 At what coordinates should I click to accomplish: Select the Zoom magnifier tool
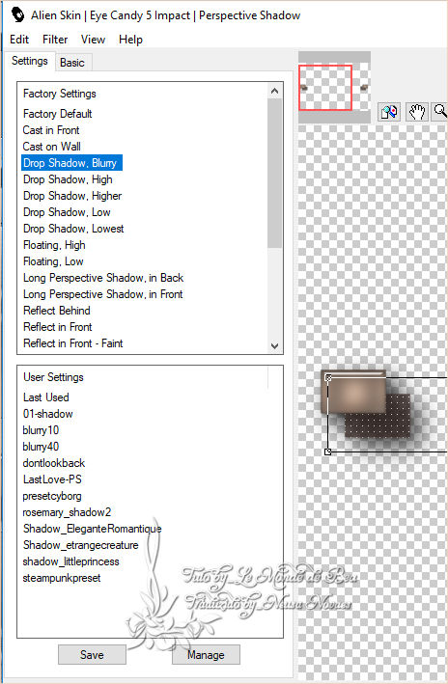click(440, 112)
